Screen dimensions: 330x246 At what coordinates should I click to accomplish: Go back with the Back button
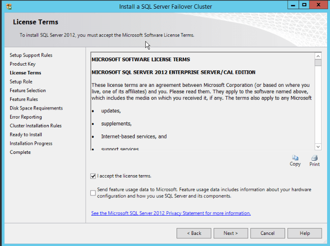(x=193, y=233)
